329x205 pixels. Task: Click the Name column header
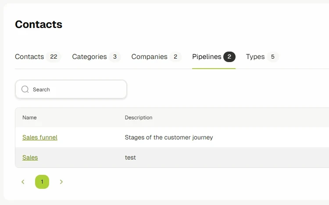point(29,118)
